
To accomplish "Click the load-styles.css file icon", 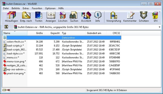I will 5,53.
